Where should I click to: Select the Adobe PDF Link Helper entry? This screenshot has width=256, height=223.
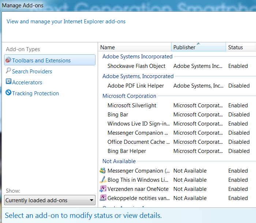tap(136, 86)
